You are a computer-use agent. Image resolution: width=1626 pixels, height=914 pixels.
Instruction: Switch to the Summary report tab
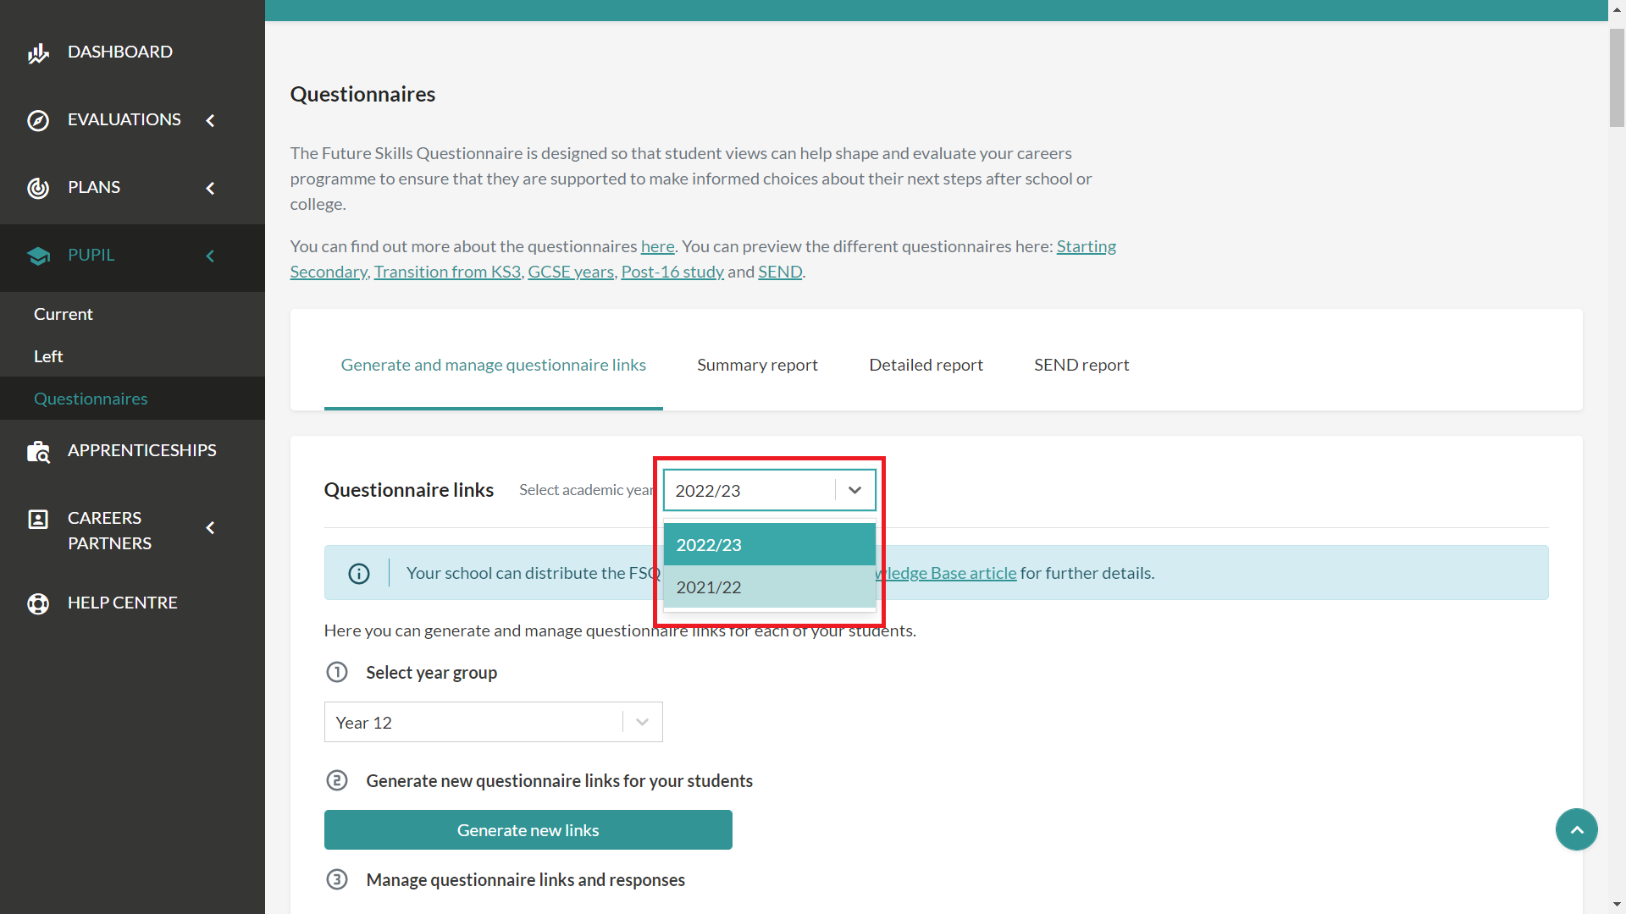pyautogui.click(x=757, y=365)
